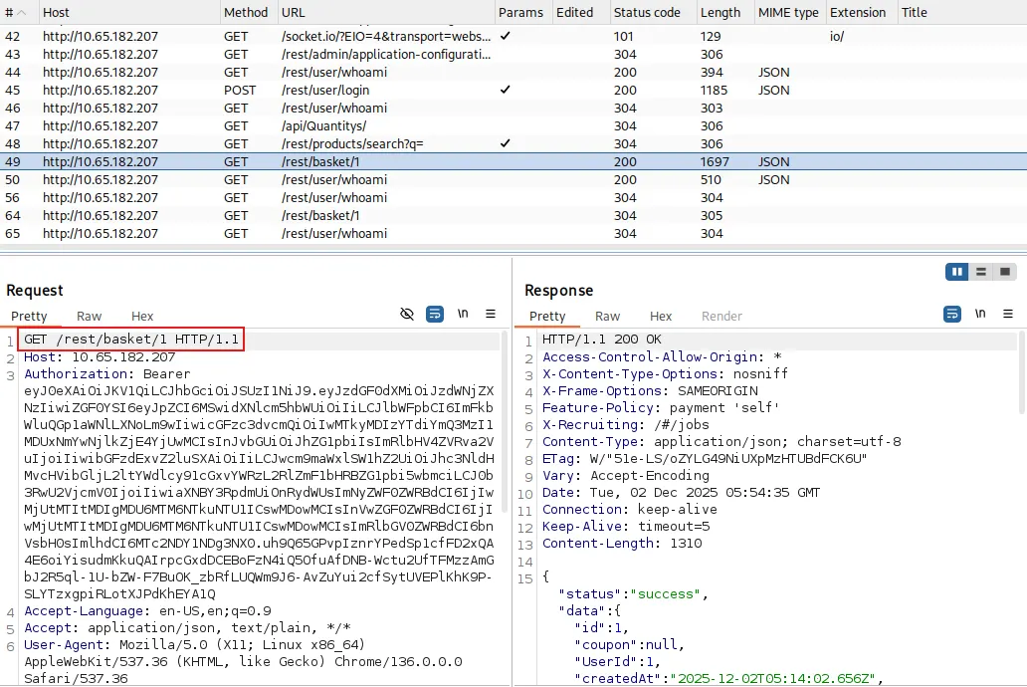Open Request panel options hamburger menu

tap(491, 314)
